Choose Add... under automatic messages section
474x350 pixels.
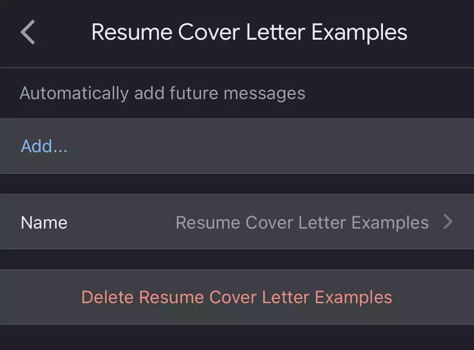click(x=44, y=146)
